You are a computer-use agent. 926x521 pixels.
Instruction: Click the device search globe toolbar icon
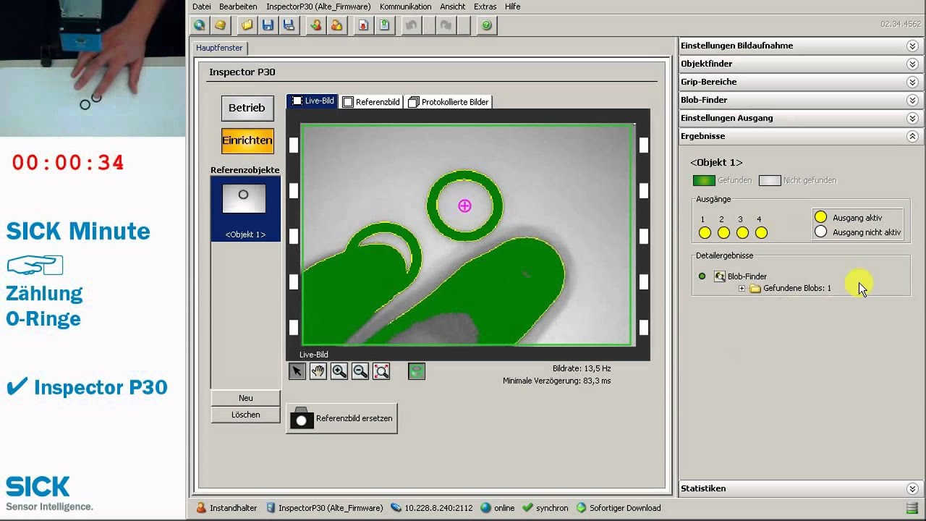click(x=200, y=25)
